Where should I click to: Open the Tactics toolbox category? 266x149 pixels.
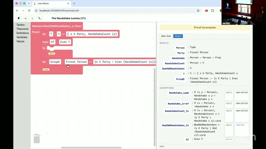20,25
